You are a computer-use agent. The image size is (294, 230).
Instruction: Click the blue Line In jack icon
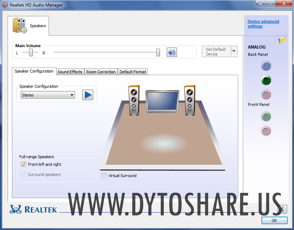[266, 66]
